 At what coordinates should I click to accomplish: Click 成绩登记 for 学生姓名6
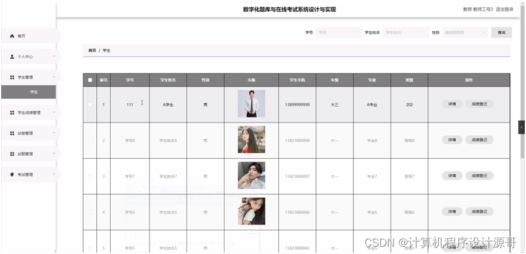[479, 211]
